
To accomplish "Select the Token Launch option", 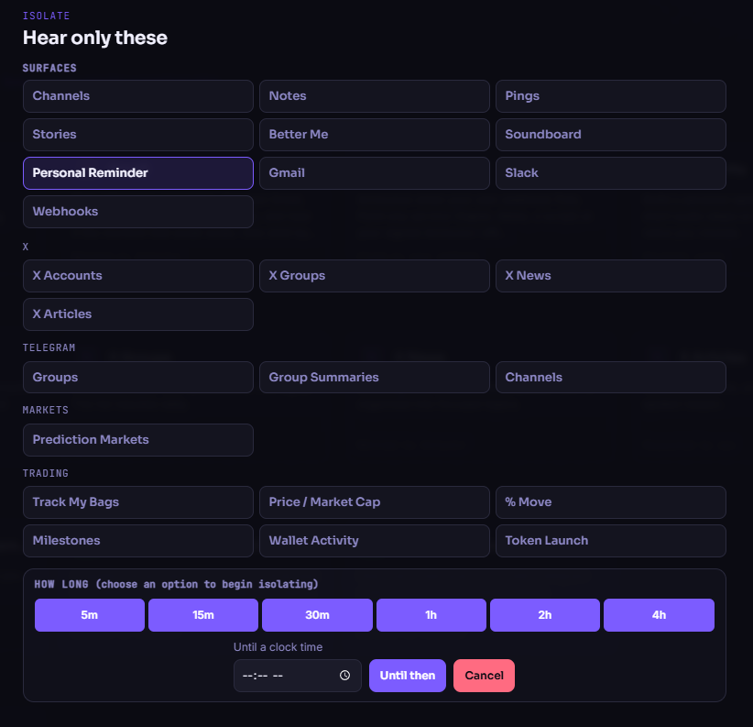I will (610, 541).
